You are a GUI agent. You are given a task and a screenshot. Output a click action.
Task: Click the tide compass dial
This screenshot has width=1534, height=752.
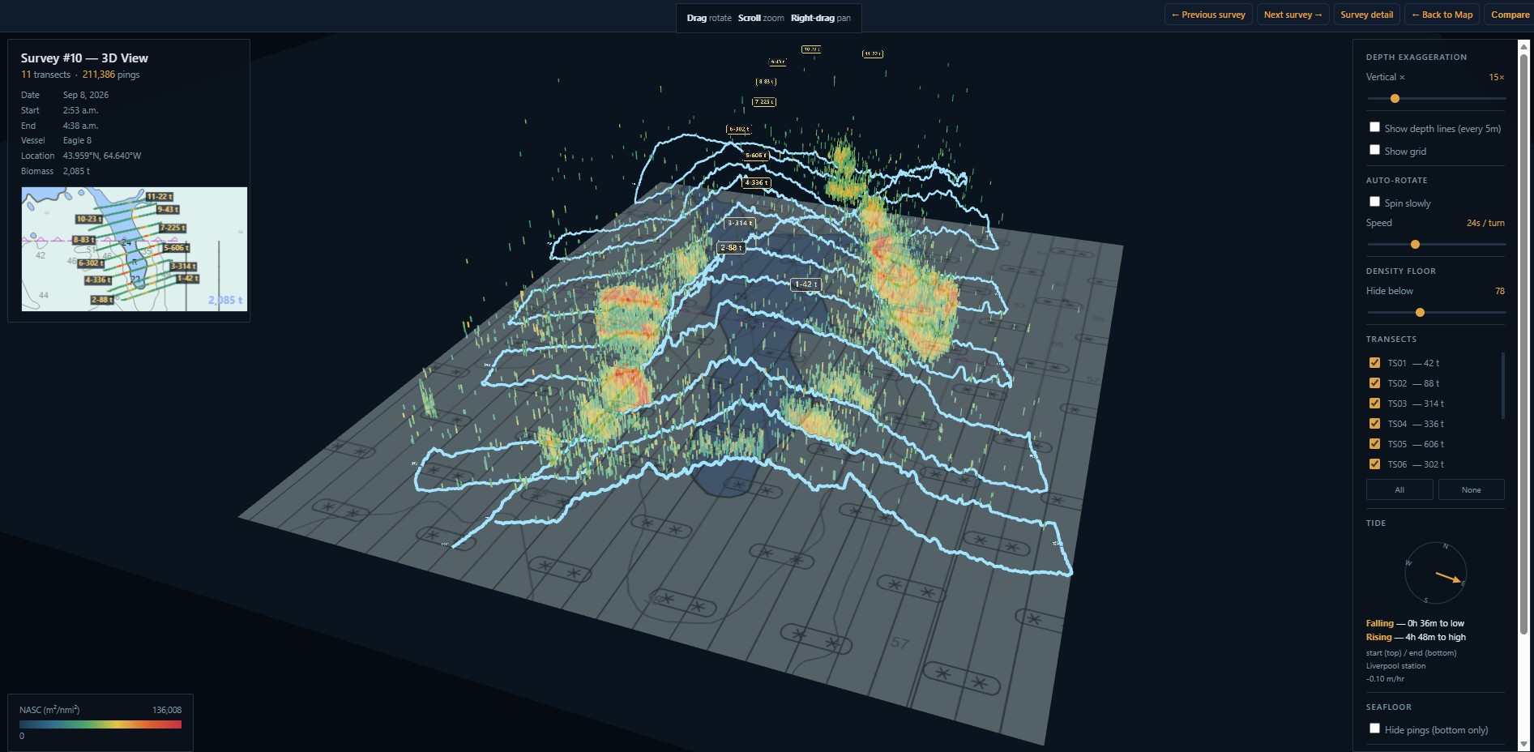pos(1436,573)
